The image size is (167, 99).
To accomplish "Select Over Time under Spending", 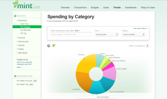I will pos(25,24).
